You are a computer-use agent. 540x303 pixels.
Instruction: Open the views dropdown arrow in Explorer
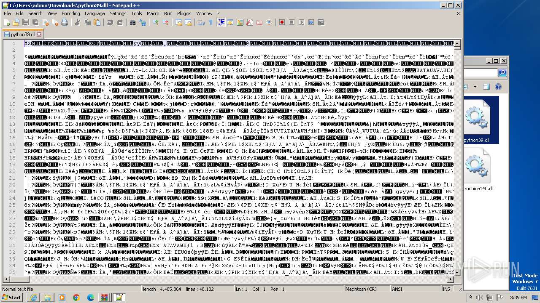[475, 87]
